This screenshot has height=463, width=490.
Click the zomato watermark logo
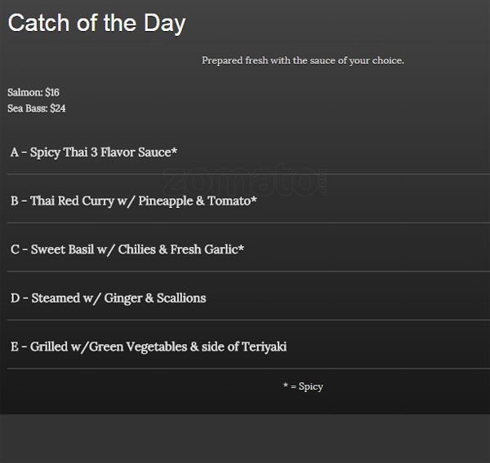pyautogui.click(x=245, y=181)
